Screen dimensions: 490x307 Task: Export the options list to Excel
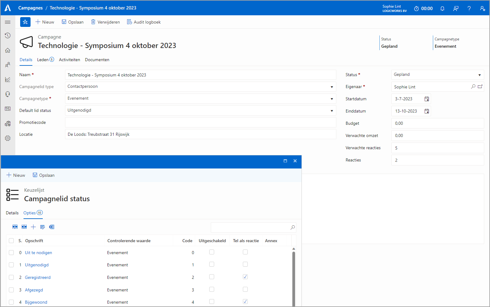[52, 227]
